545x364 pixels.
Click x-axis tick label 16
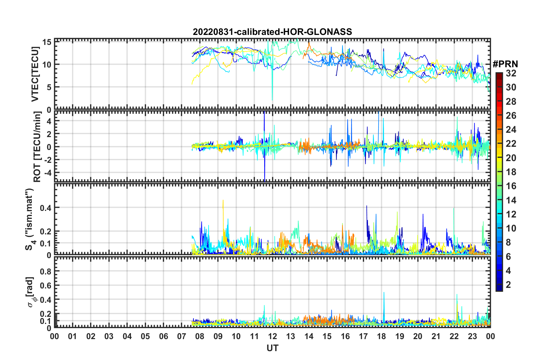345,336
